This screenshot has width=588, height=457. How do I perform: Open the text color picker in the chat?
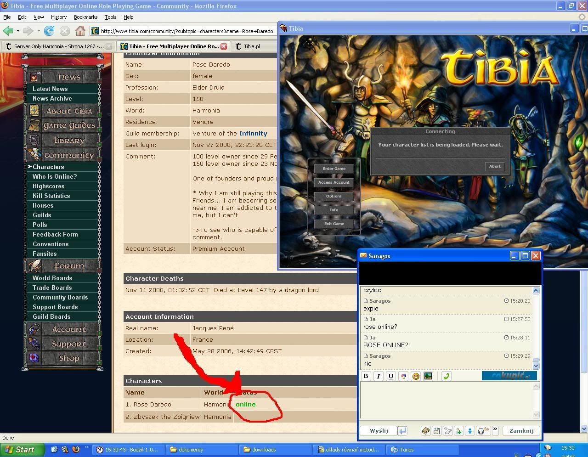click(x=403, y=376)
